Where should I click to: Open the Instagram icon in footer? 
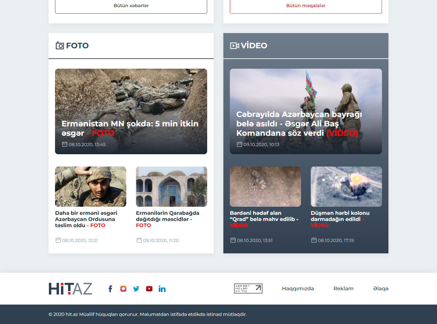pos(123,289)
